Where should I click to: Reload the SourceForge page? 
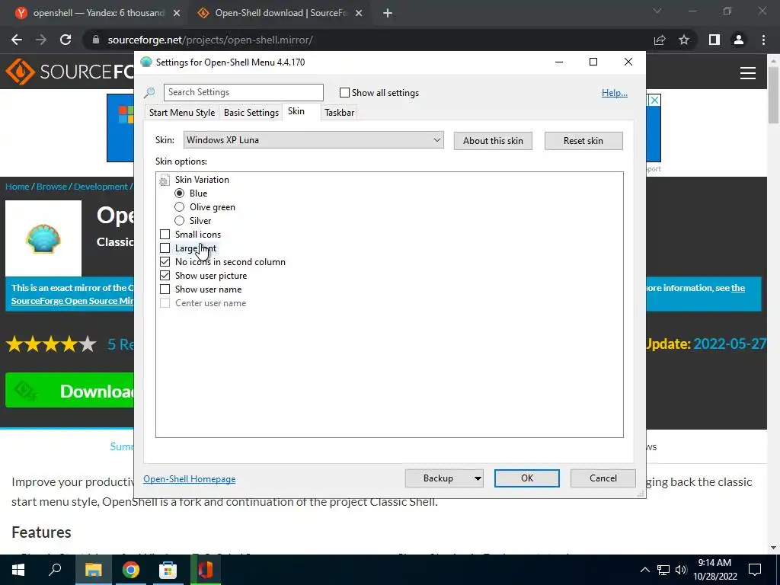pyautogui.click(x=66, y=40)
